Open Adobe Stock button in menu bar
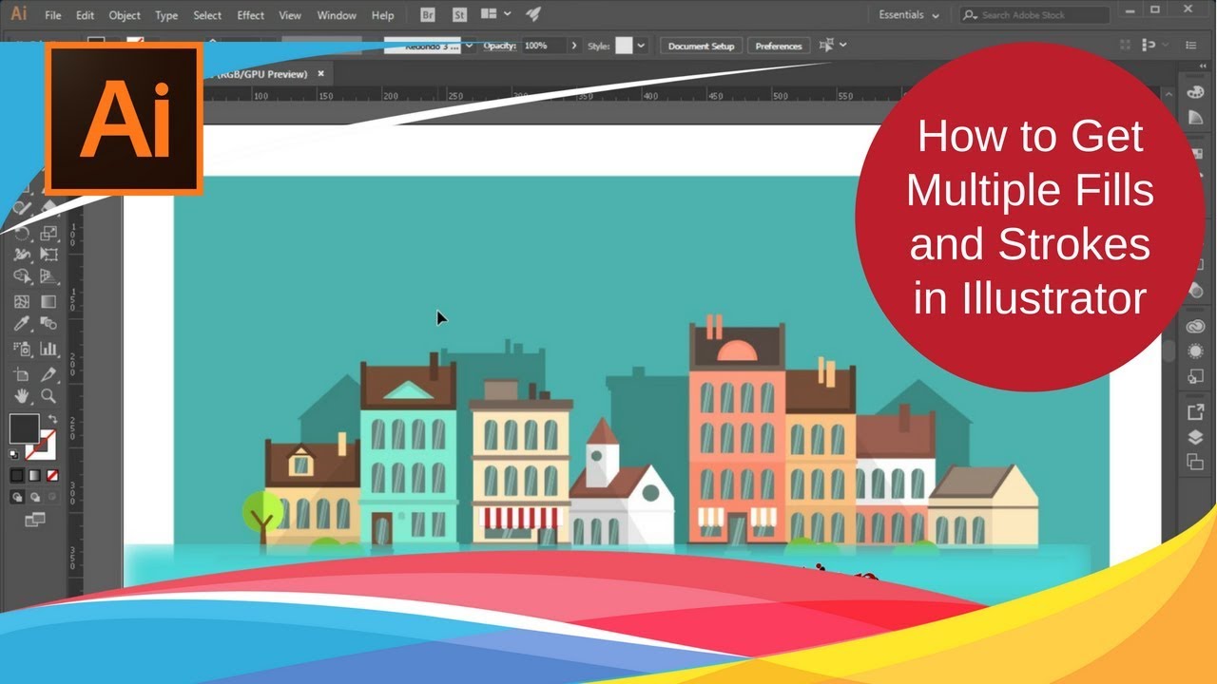The image size is (1217, 684). (460, 14)
